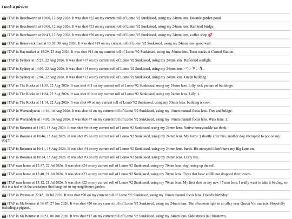Image resolution: width=292 pixels, height=219 pixels.
Task: Click the 'Lilly took picture of buildings' entry
Action: click(117, 85)
